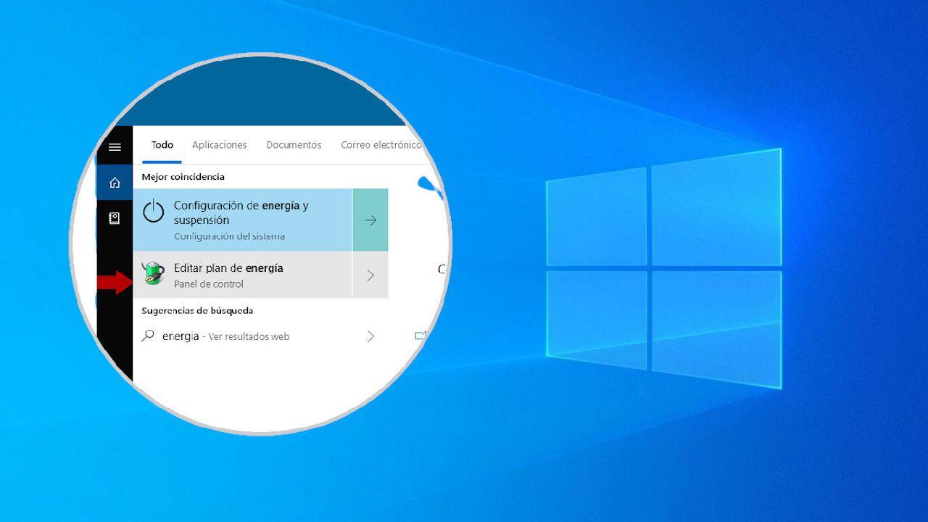The height and width of the screenshot is (522, 928).
Task: Open the right-pane preview arrow for the highlighted result
Action: [370, 220]
